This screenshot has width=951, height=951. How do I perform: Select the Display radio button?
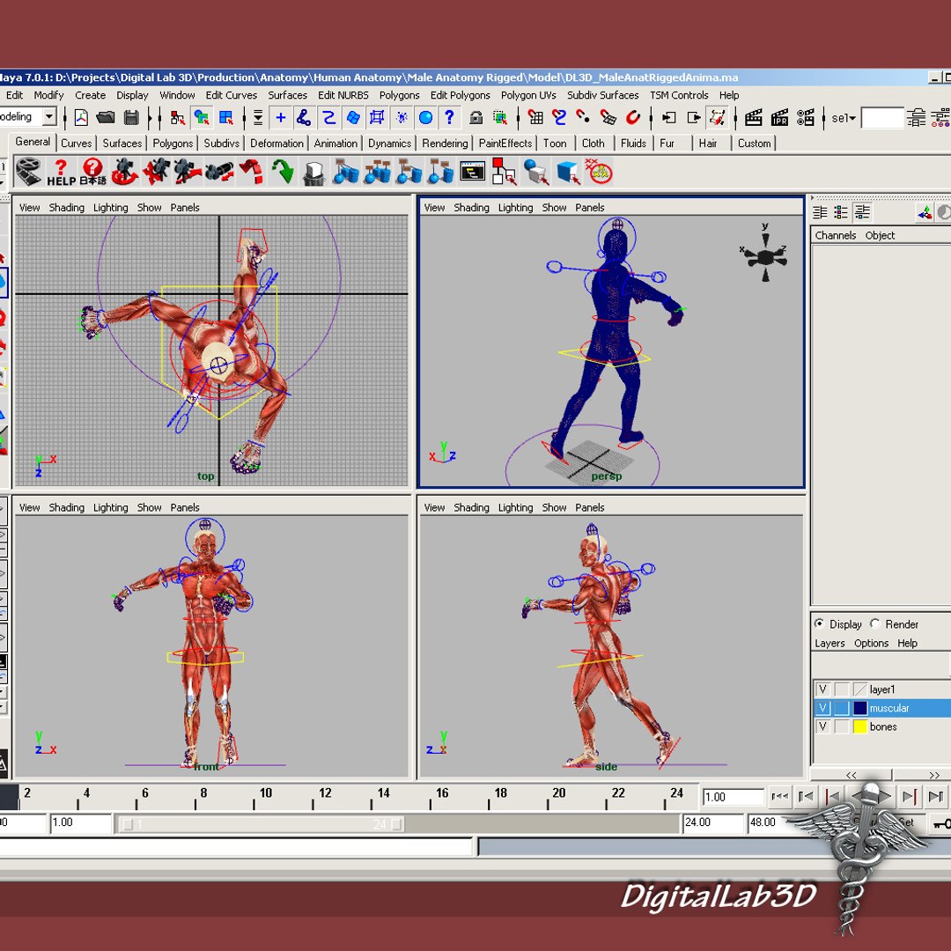pos(820,623)
